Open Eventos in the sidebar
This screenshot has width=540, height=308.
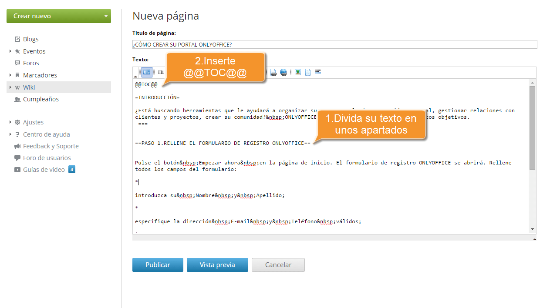pyautogui.click(x=34, y=51)
